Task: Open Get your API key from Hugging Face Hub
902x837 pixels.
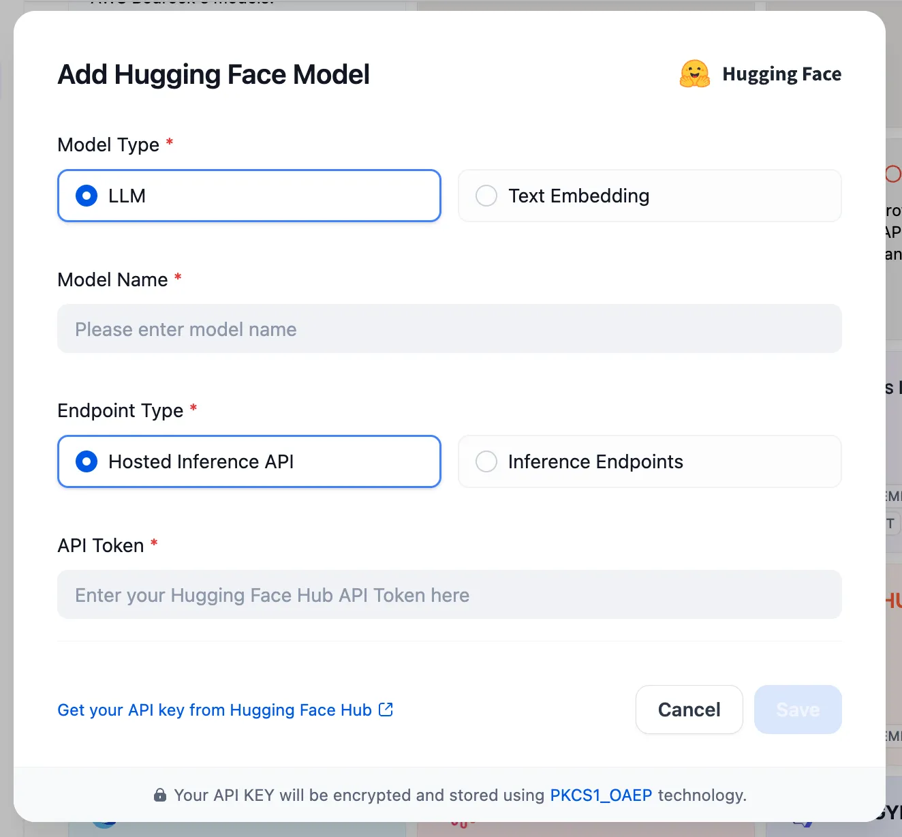Action: point(215,710)
